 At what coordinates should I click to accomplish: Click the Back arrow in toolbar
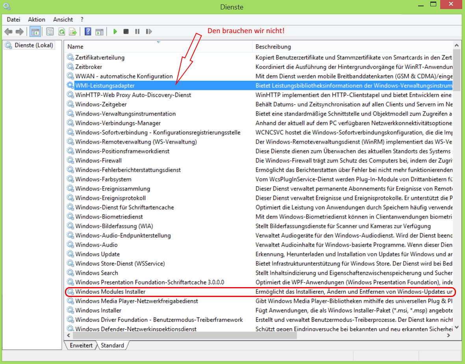tap(8, 32)
